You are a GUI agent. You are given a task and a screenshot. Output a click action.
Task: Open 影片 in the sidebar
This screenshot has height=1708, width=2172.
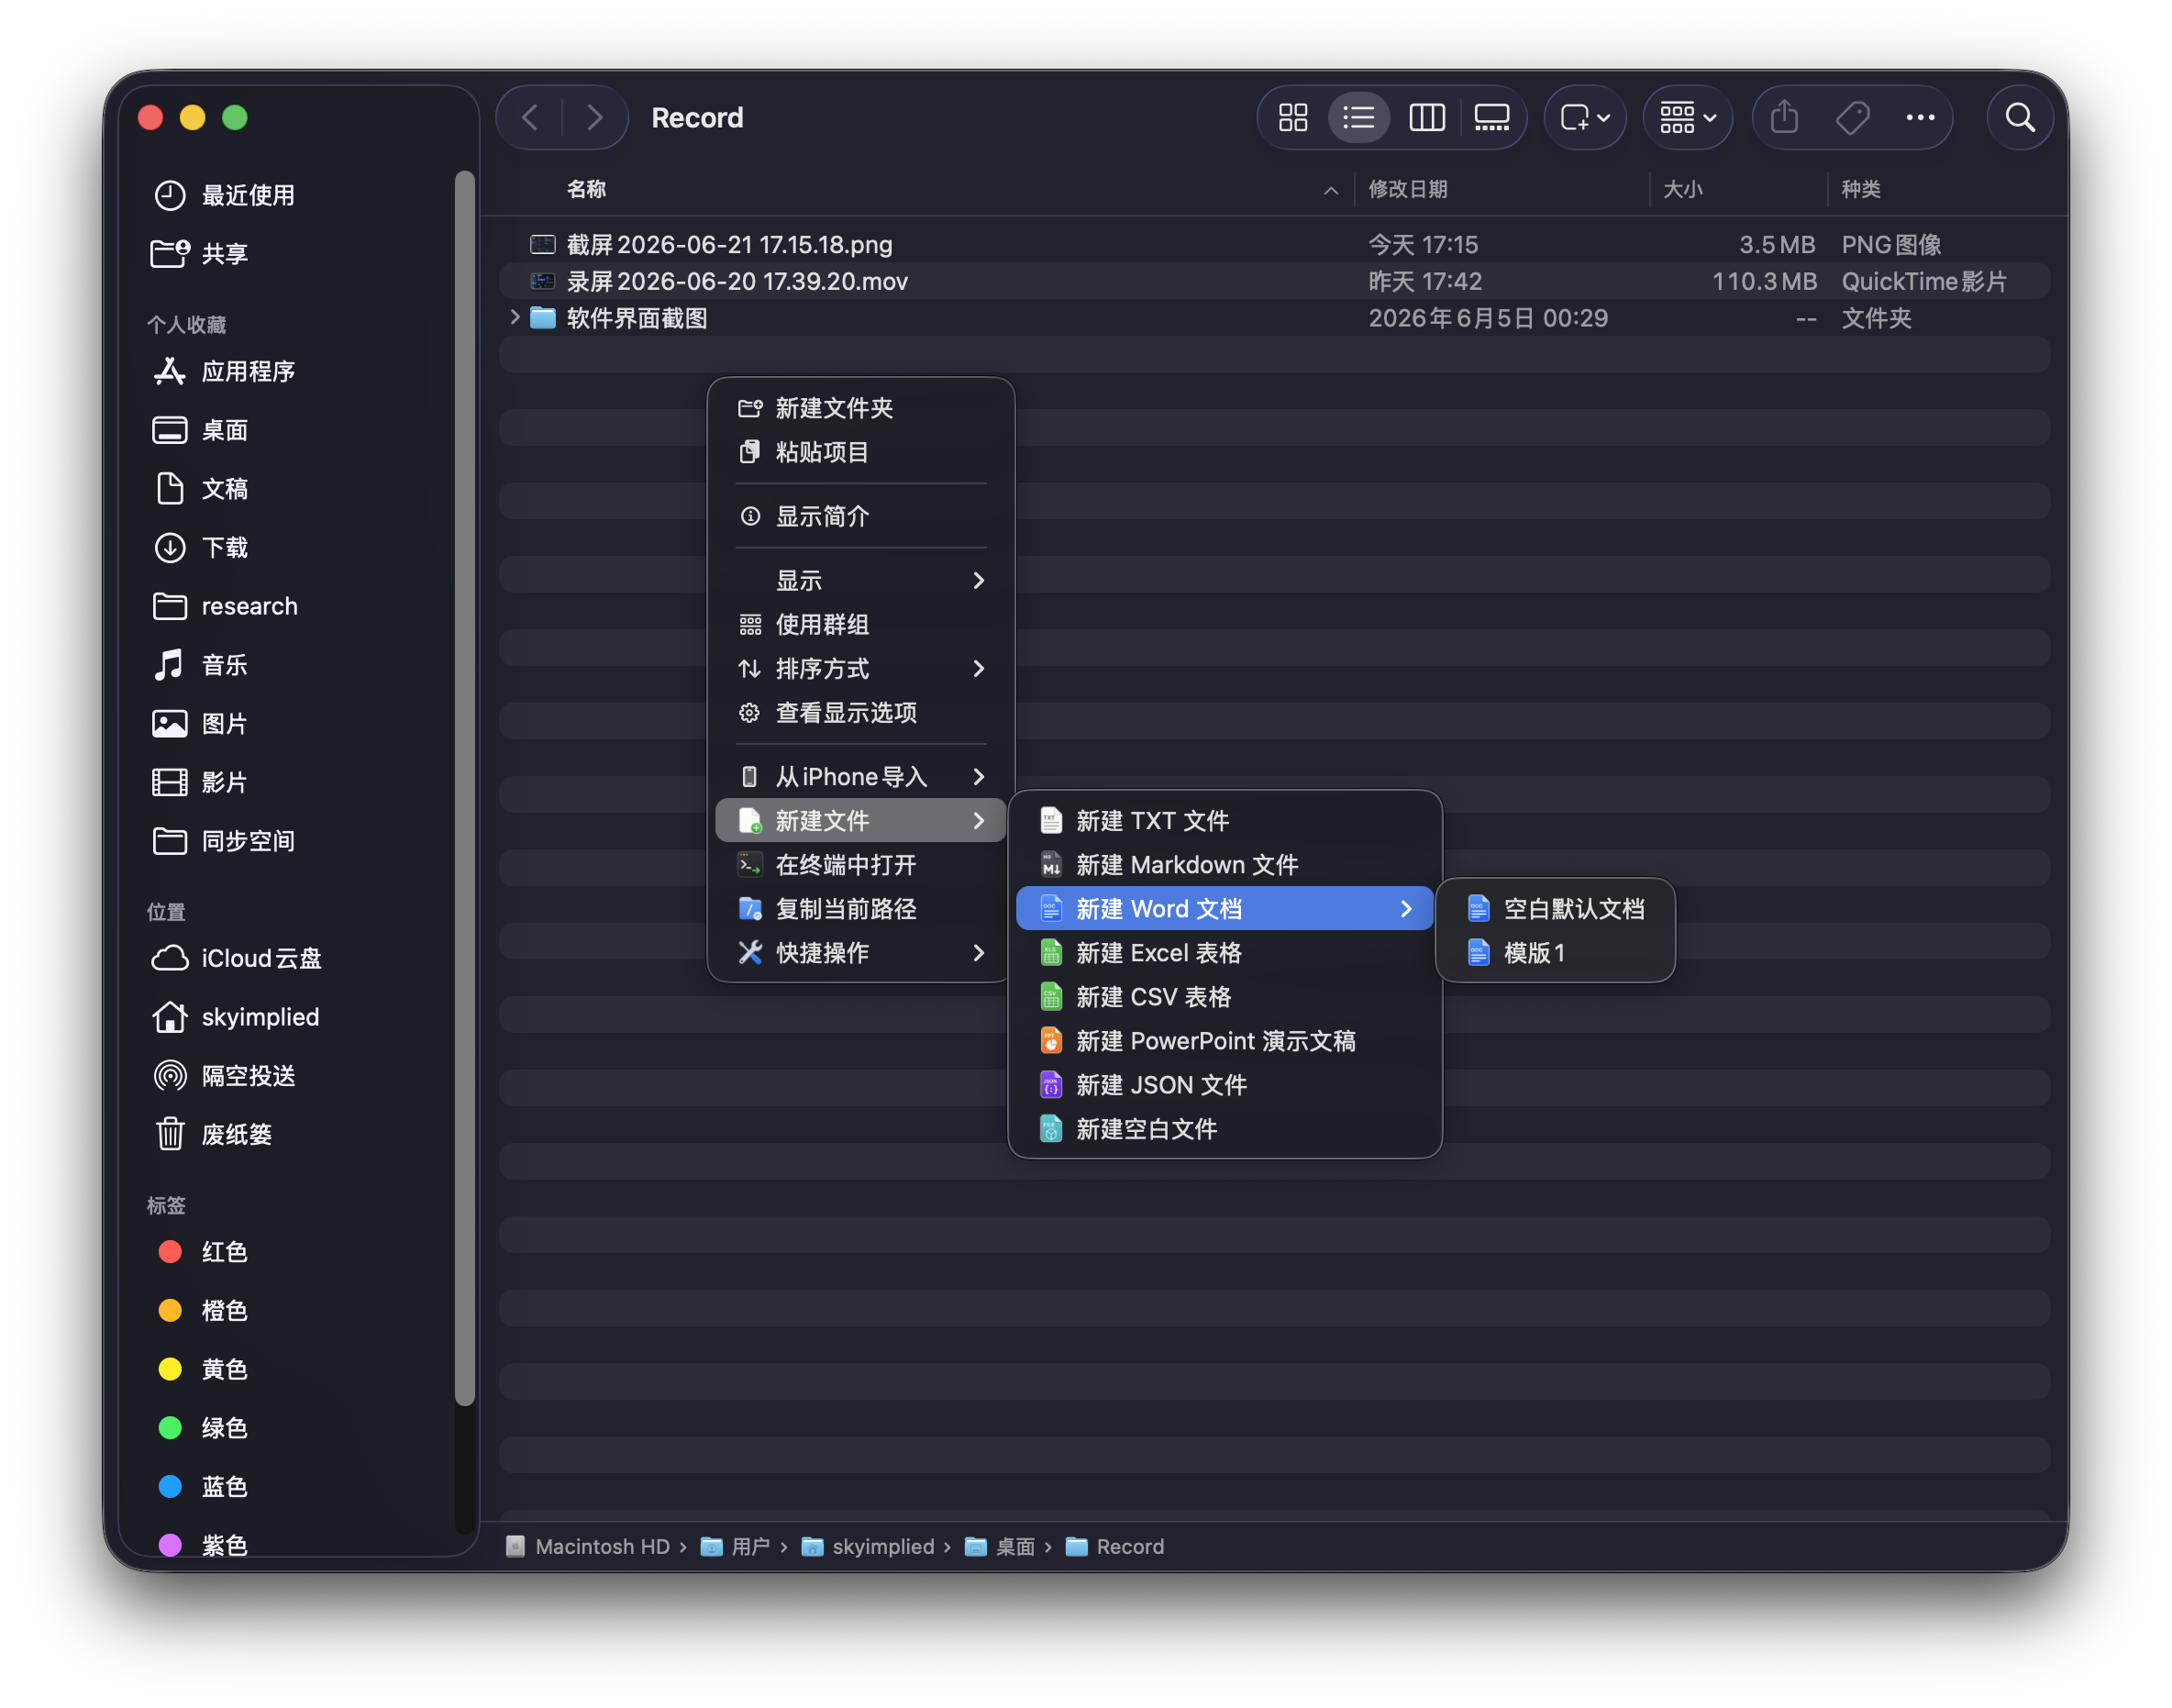(x=200, y=782)
